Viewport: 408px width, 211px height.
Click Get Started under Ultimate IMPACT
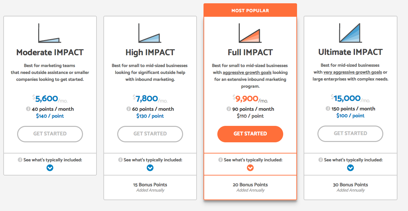(x=350, y=133)
